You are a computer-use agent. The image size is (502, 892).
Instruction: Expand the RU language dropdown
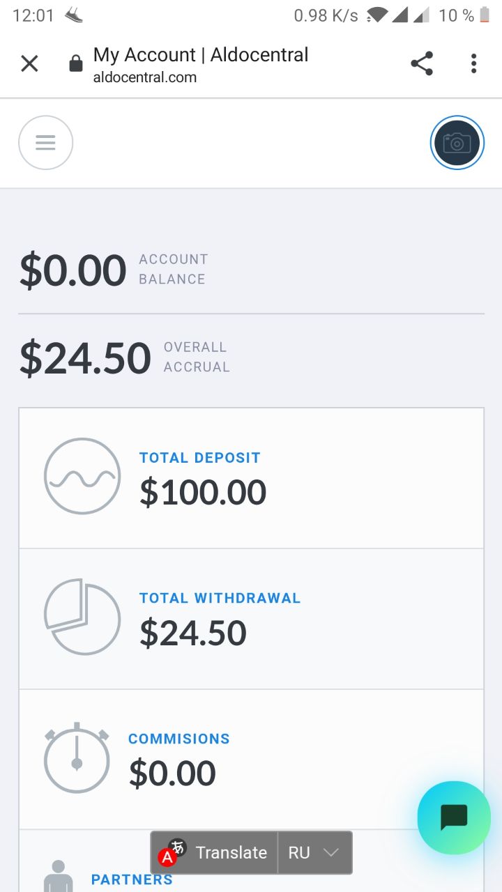315,852
